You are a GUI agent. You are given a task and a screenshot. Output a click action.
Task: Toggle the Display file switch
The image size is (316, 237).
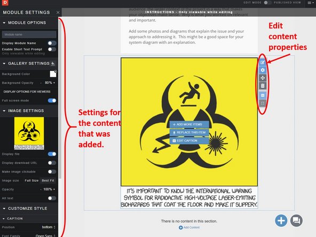(52, 154)
